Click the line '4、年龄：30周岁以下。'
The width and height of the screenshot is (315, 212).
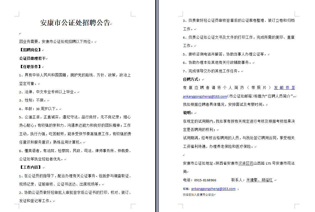point(39,109)
